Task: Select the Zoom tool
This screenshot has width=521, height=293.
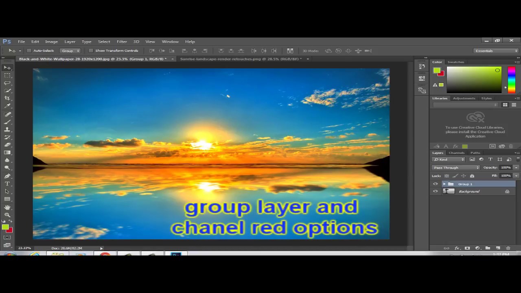Action: [x=7, y=215]
